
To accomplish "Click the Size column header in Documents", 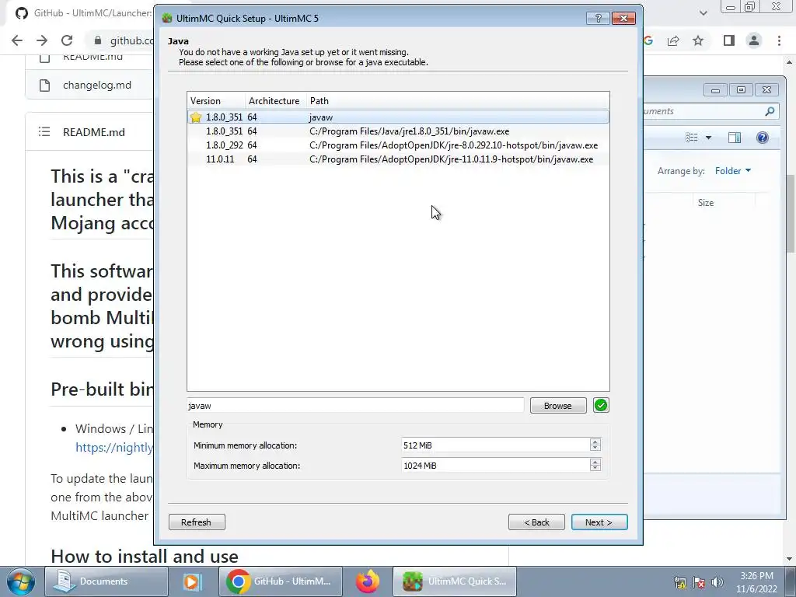I will [706, 203].
